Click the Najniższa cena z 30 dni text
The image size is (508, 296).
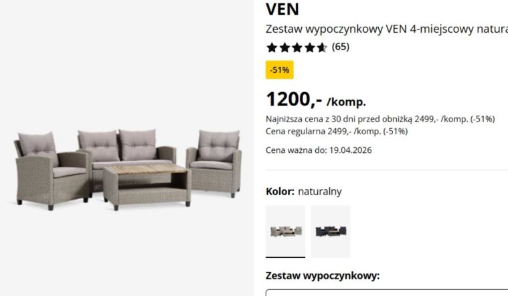pos(380,119)
